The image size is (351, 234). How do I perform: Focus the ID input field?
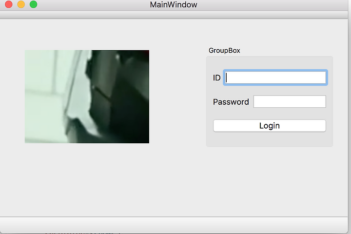click(275, 78)
